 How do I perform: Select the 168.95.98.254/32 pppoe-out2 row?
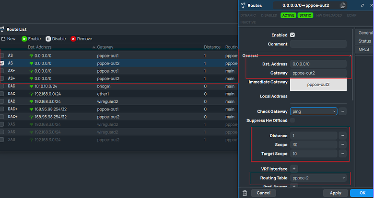(x=119, y=117)
